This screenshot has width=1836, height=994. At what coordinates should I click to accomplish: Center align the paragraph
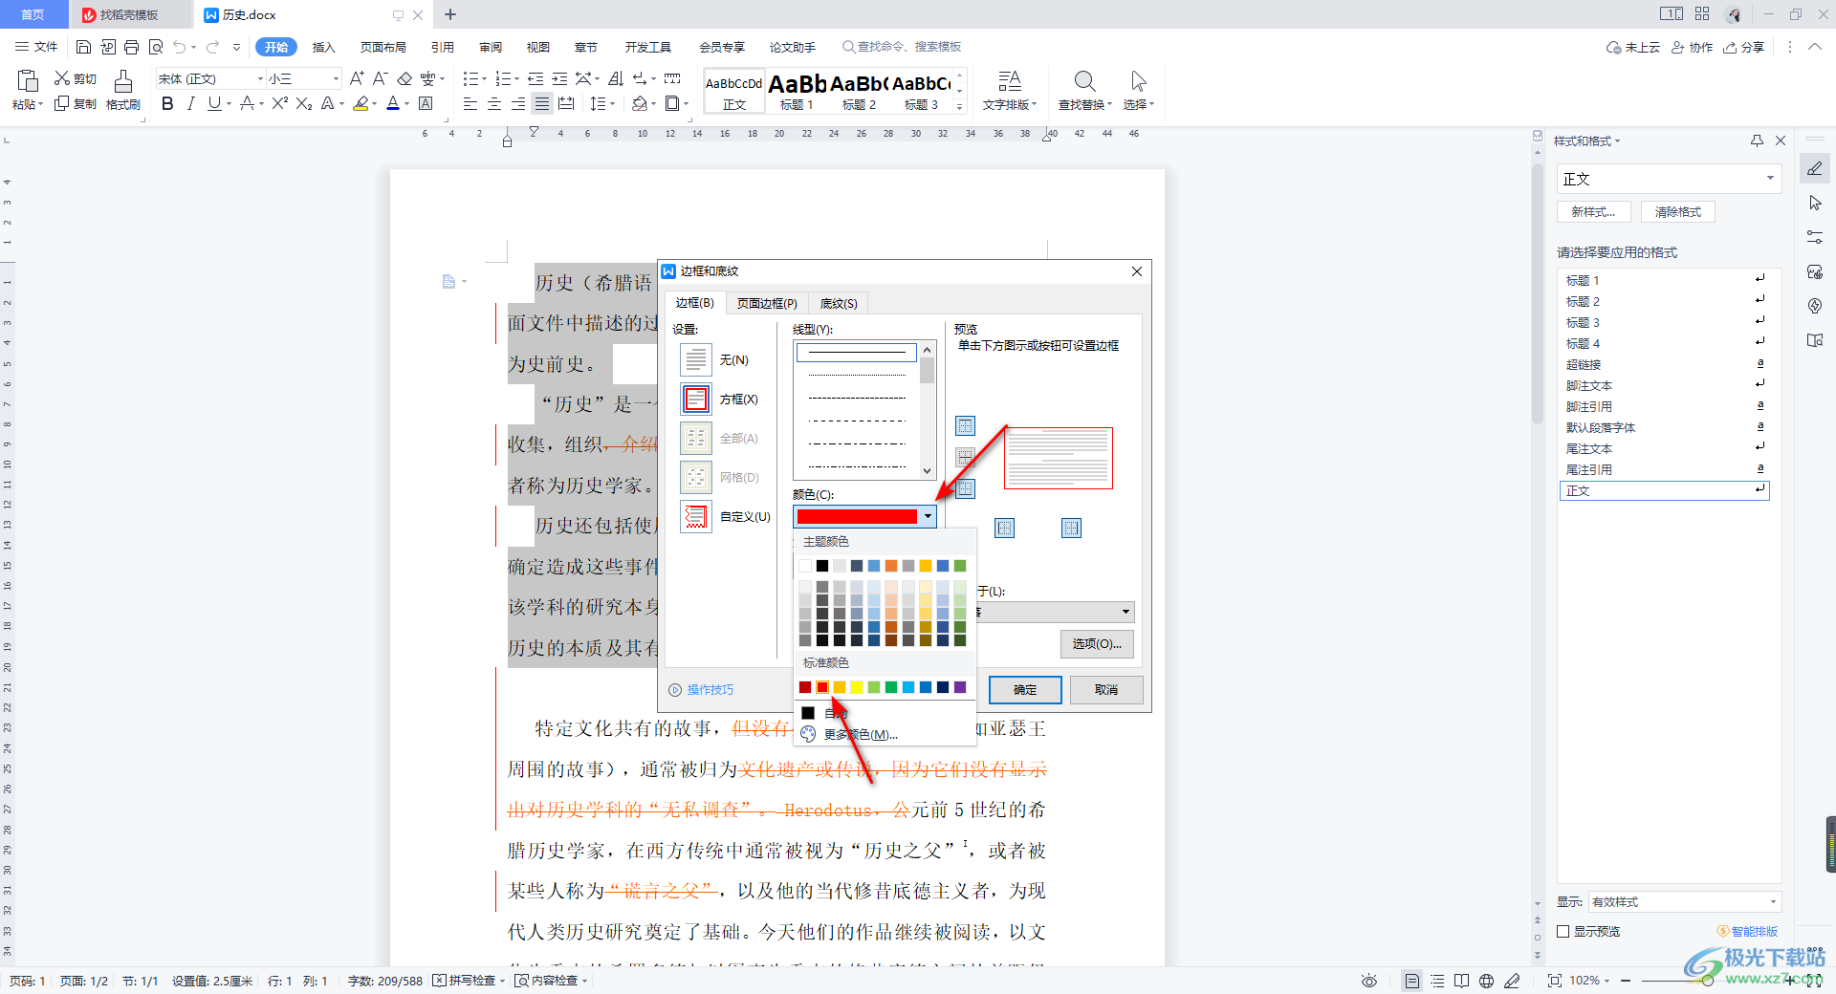493,103
